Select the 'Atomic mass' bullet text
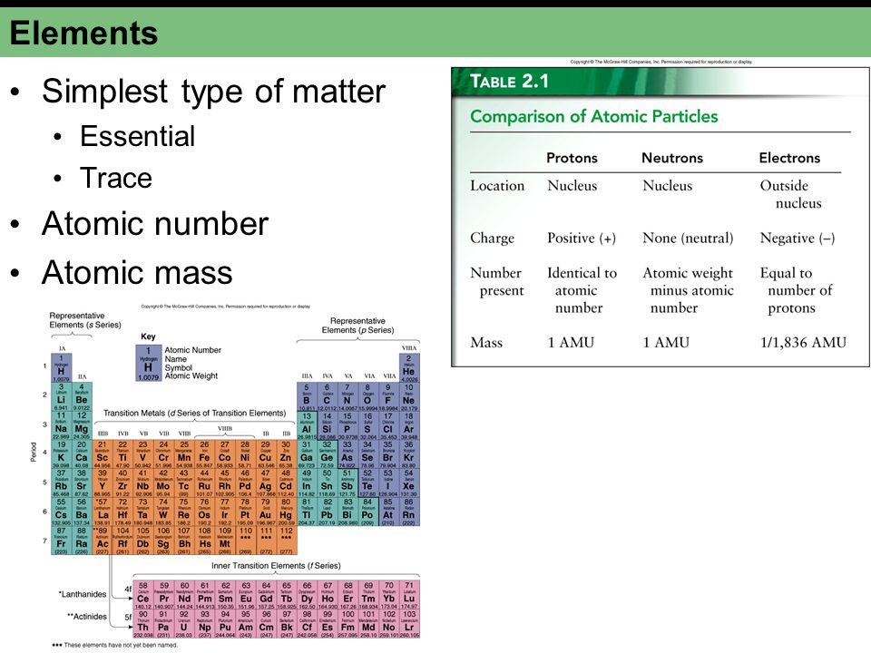Screen dimensions: 871x653 tap(137, 273)
